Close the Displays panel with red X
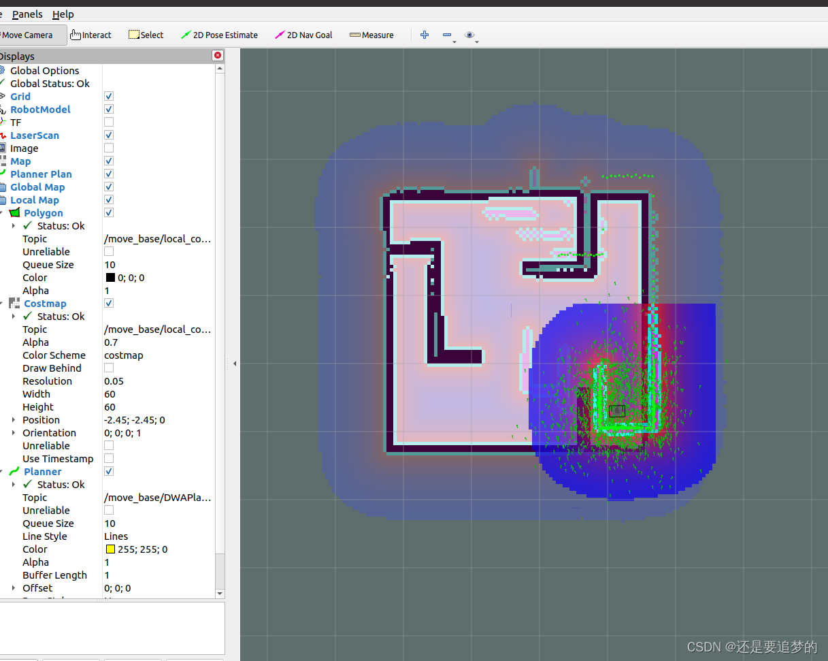828x661 pixels. tap(218, 55)
